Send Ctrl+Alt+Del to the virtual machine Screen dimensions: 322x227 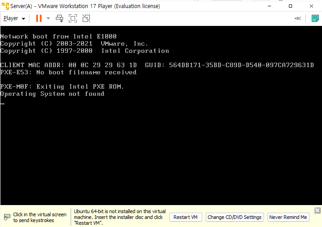pos(59,18)
